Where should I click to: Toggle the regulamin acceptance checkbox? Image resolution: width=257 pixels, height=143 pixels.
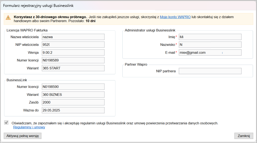tap(7, 123)
